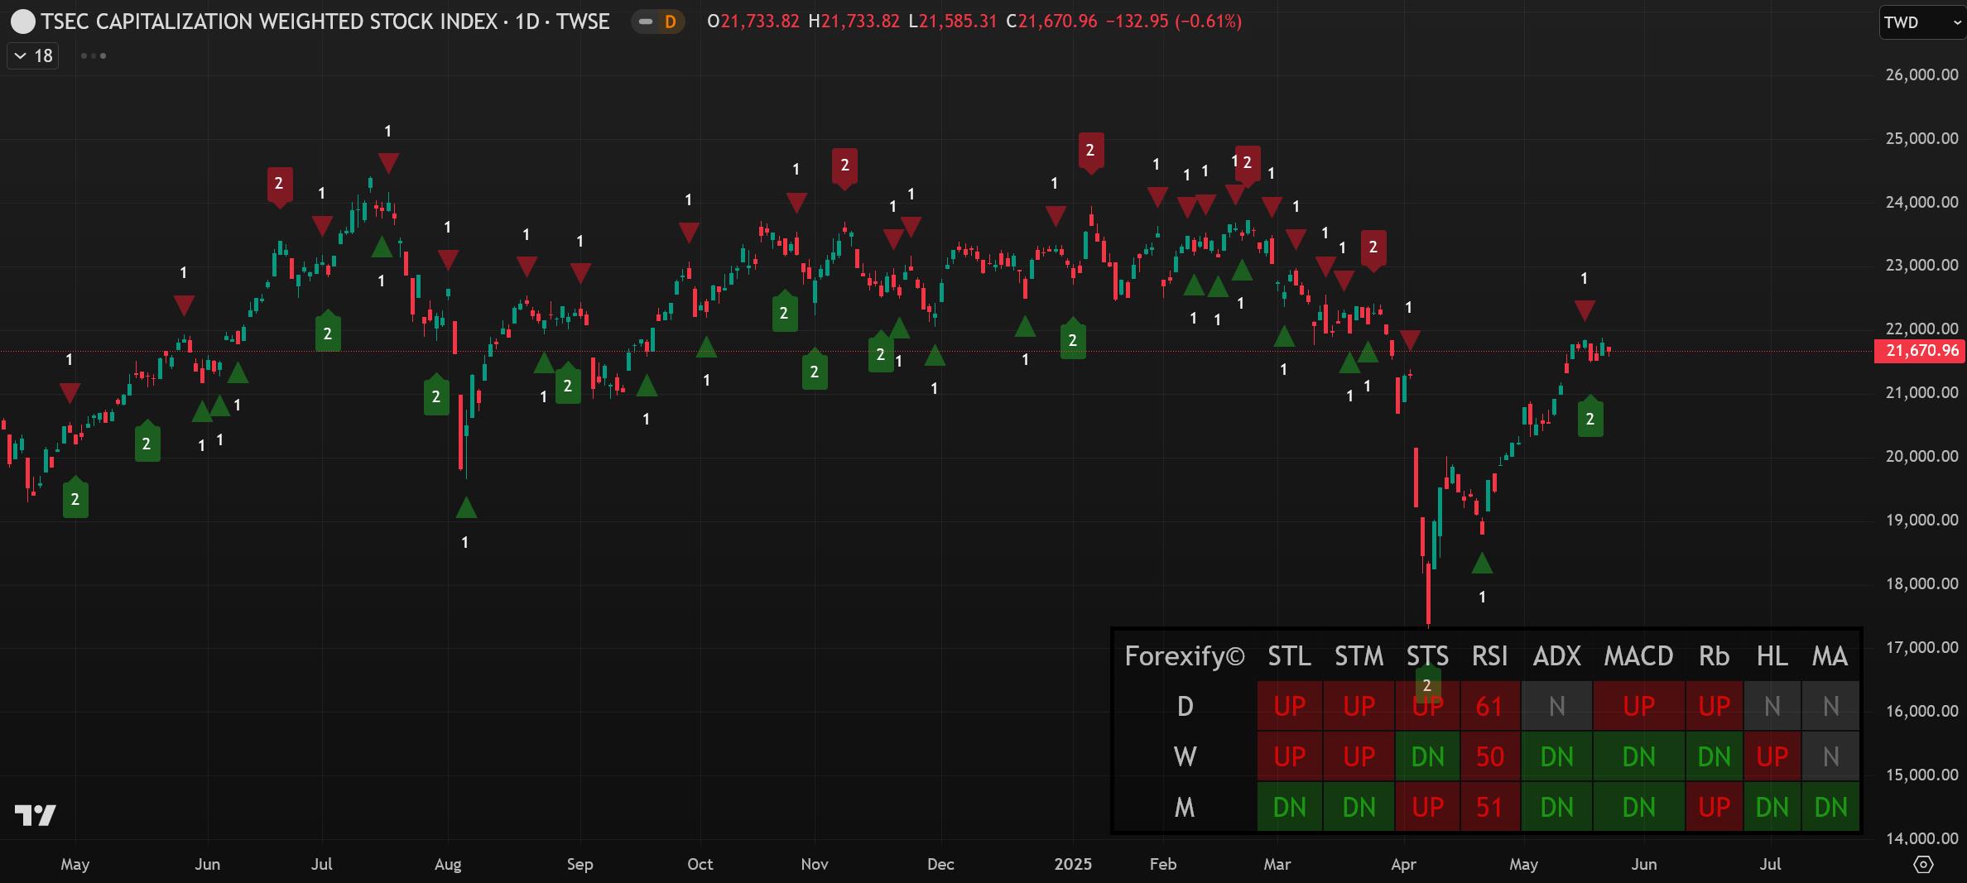Click the STM column header
The height and width of the screenshot is (883, 1967).
click(1359, 656)
